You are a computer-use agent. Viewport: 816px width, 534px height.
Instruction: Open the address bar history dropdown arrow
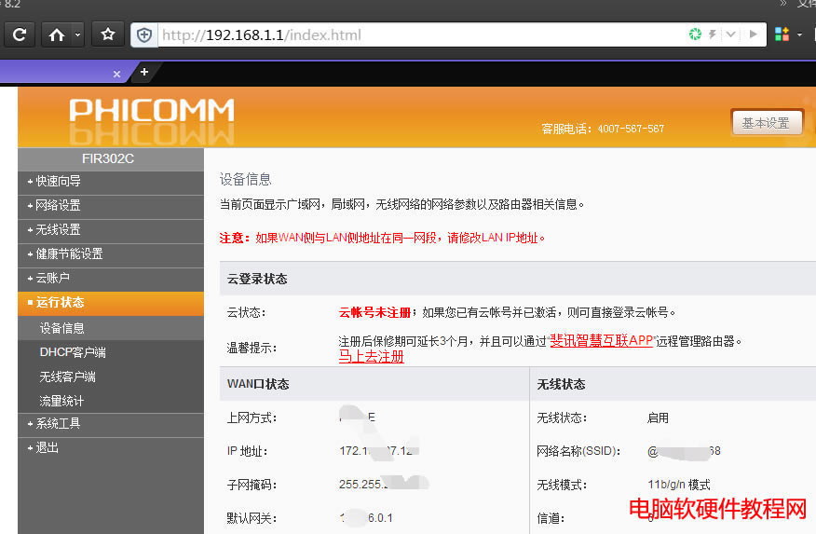click(x=731, y=35)
